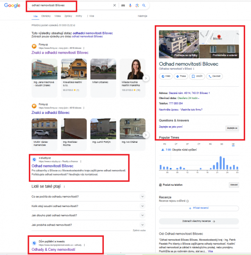Switch to the Videa tab
Viewport: 251px width, 255px height.
57,16
